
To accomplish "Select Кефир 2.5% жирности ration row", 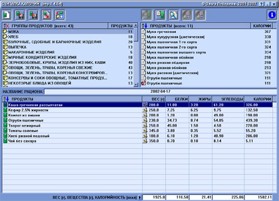I will [138, 110].
